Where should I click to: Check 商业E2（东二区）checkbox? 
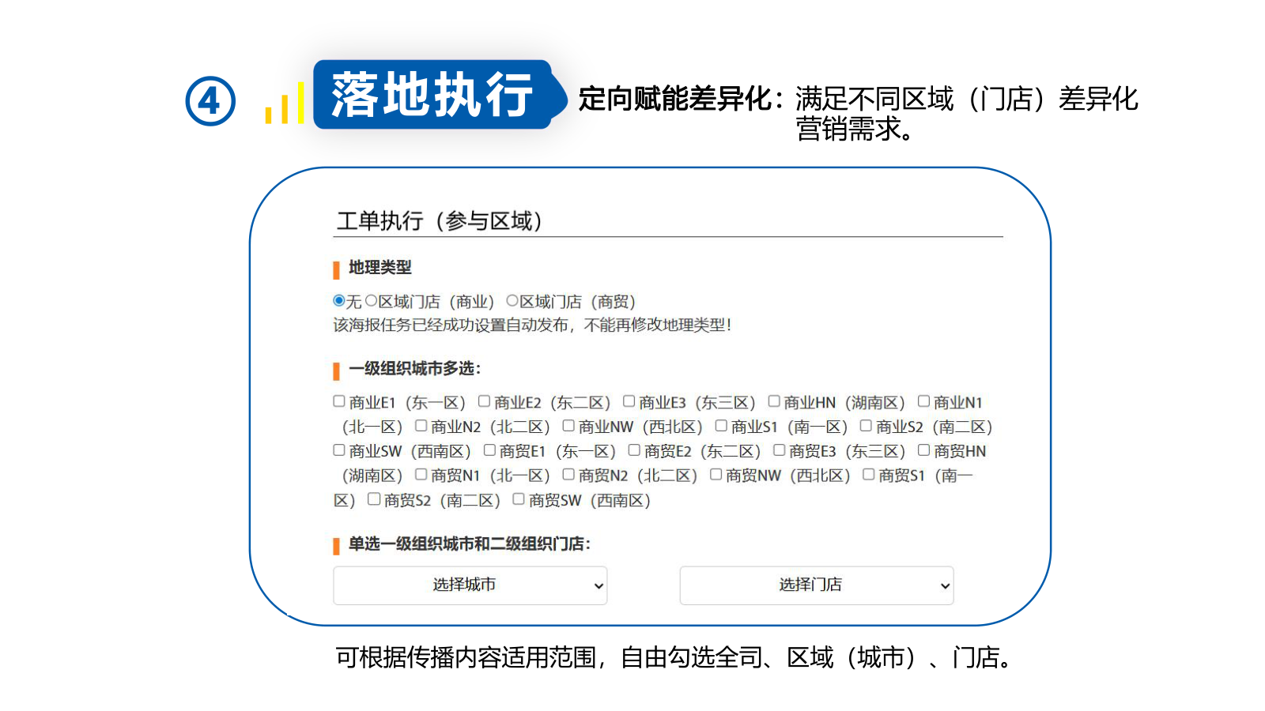pyautogui.click(x=484, y=401)
